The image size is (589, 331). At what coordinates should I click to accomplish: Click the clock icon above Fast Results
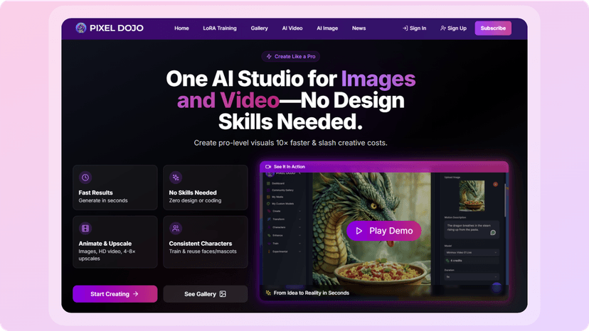click(85, 178)
